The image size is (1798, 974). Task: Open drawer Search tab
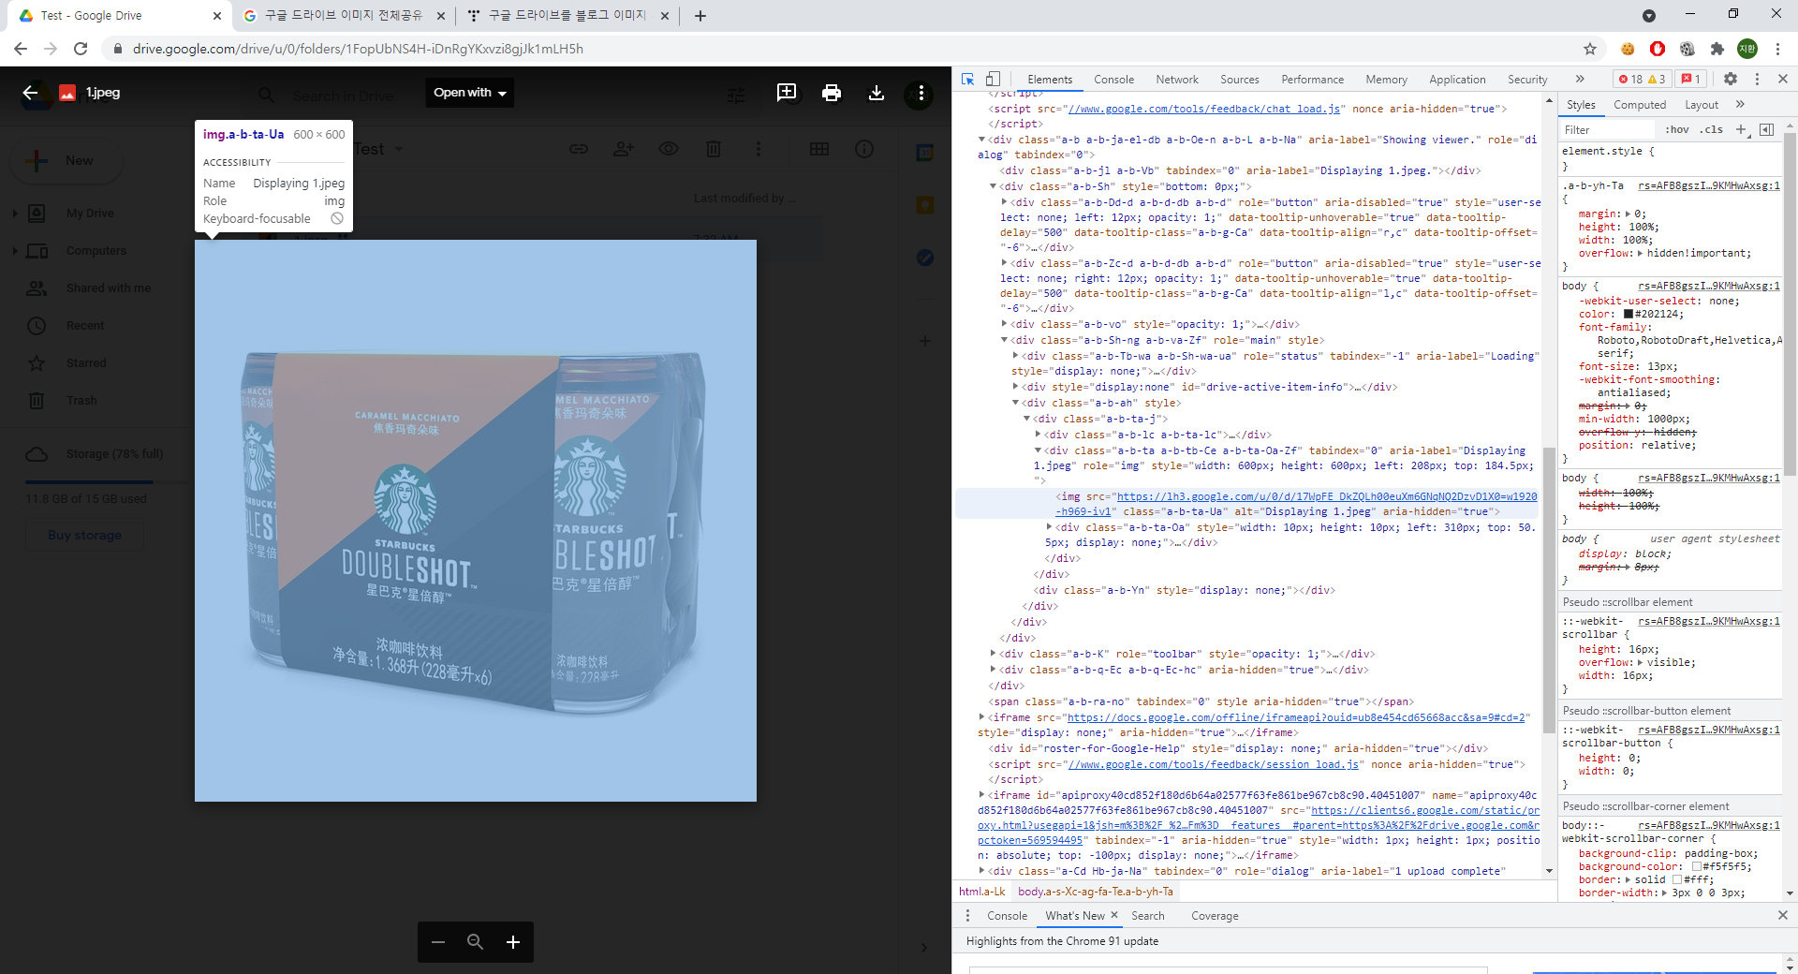click(x=1147, y=916)
